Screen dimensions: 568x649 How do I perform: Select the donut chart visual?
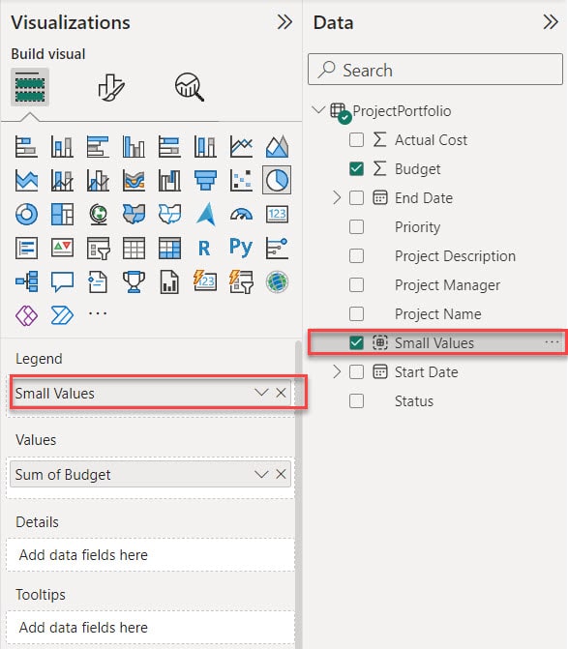click(26, 214)
